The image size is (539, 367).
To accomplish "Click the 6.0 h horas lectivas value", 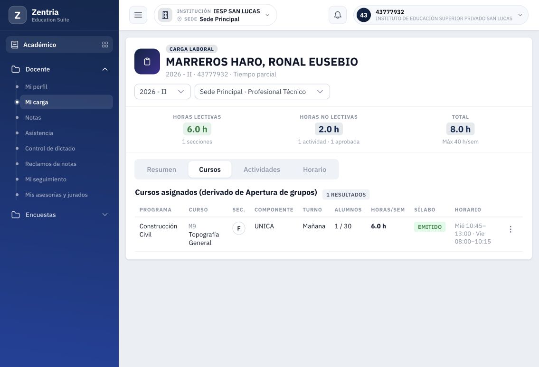I will [x=197, y=129].
